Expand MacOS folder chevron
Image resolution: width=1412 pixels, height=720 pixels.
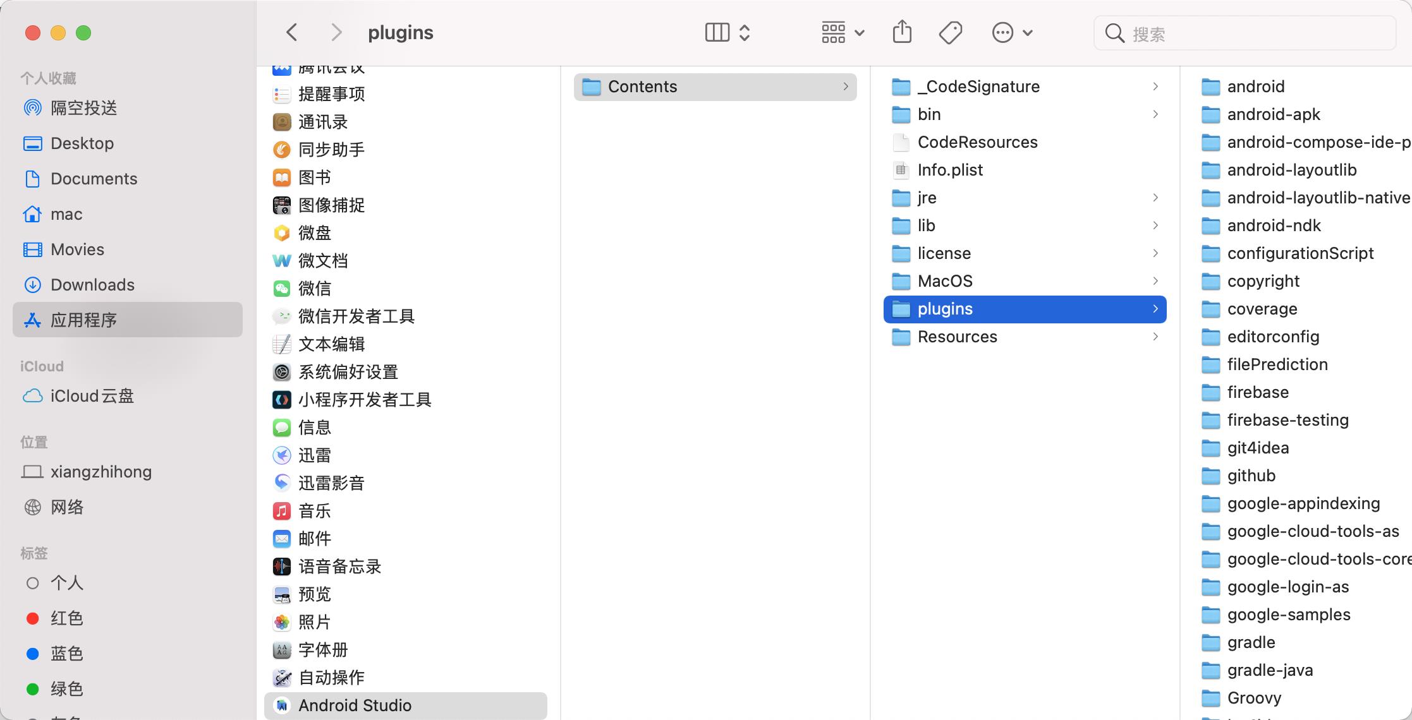point(1155,281)
